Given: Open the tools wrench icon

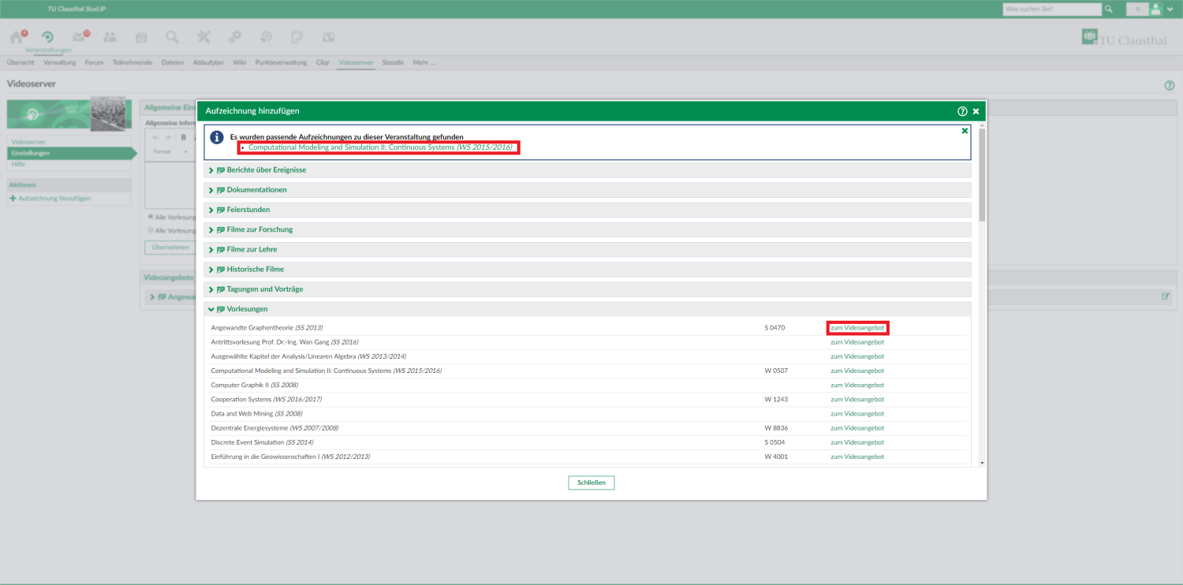Looking at the screenshot, I should (x=203, y=37).
